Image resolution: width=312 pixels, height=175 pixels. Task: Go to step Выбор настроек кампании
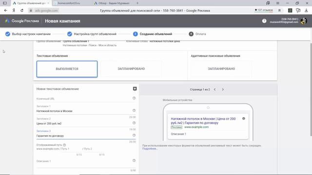(28, 34)
